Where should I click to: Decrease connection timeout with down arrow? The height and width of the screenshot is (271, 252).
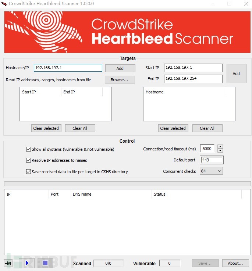click(220, 150)
